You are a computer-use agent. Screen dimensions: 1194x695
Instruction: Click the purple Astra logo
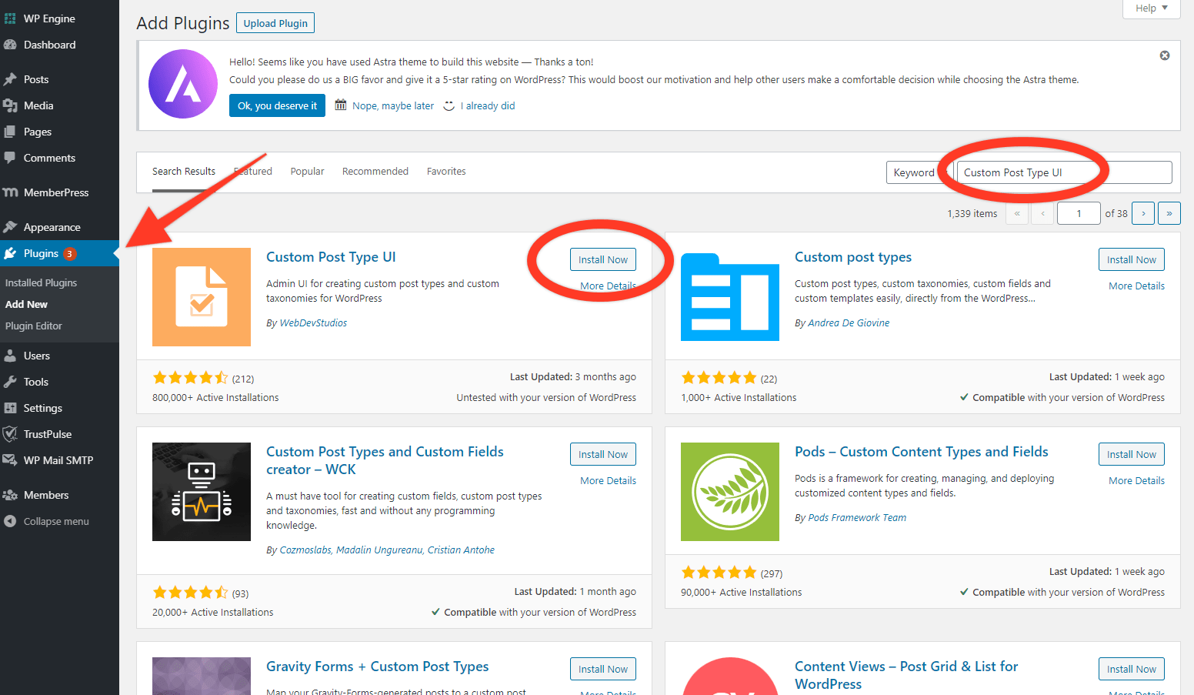(x=183, y=84)
